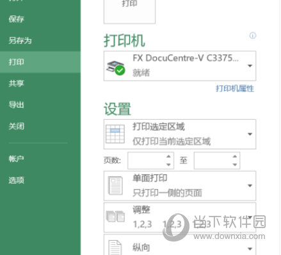
Task: Open Options (选项) in sidebar
Action: 17,180
